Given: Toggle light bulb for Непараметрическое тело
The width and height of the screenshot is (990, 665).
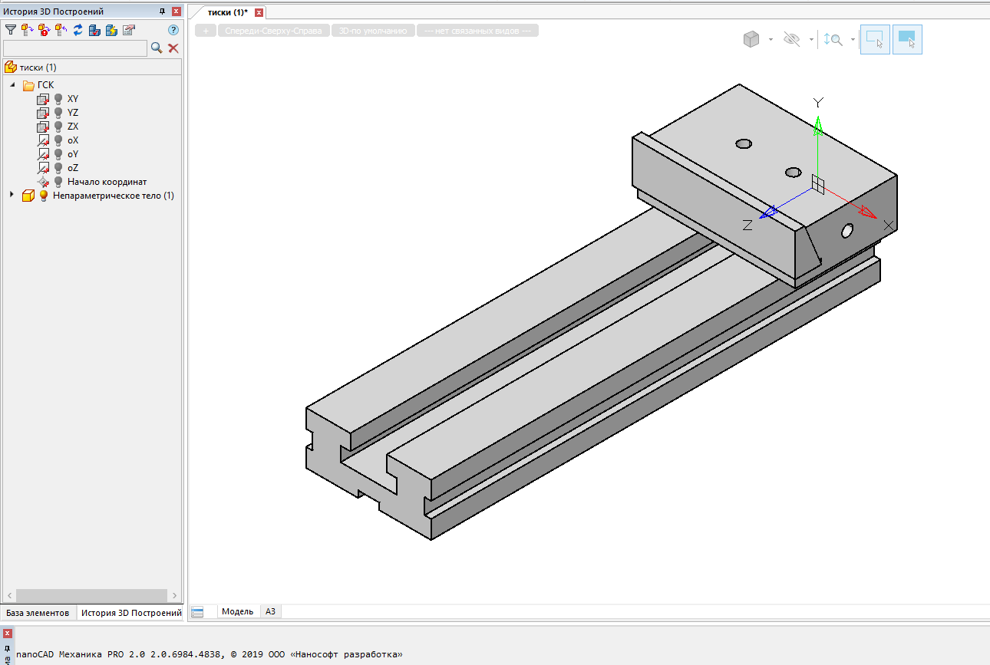Looking at the screenshot, I should (x=44, y=196).
